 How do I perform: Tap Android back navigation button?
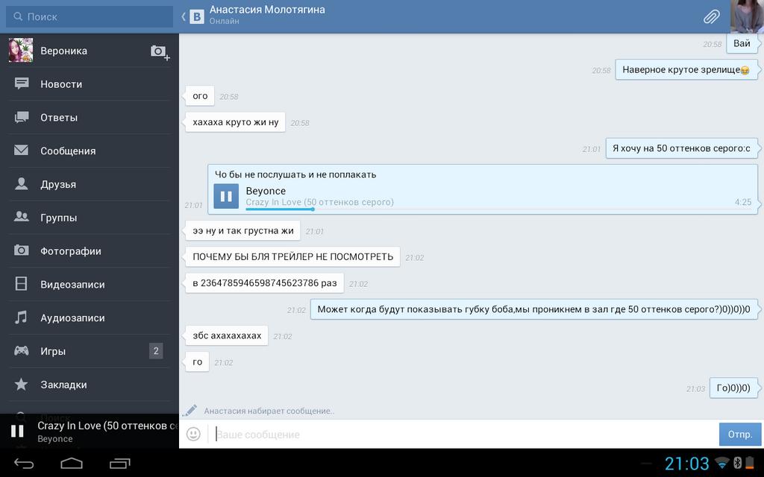(x=23, y=464)
